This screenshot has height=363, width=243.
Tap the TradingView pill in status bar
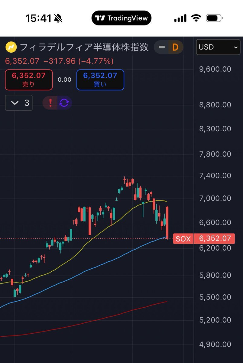pos(121,18)
